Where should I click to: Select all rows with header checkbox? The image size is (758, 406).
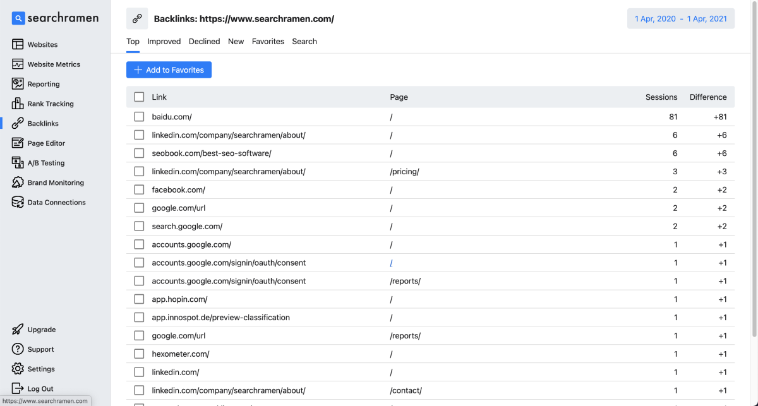139,97
